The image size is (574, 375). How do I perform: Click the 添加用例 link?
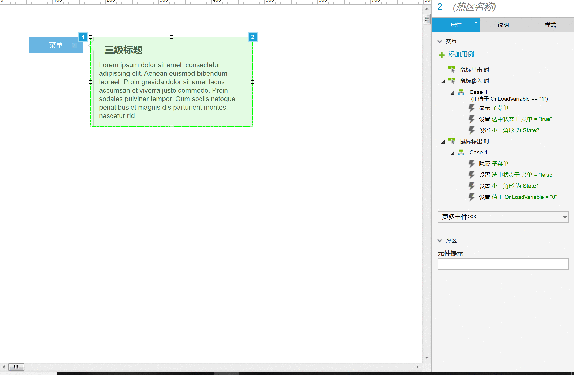point(461,54)
